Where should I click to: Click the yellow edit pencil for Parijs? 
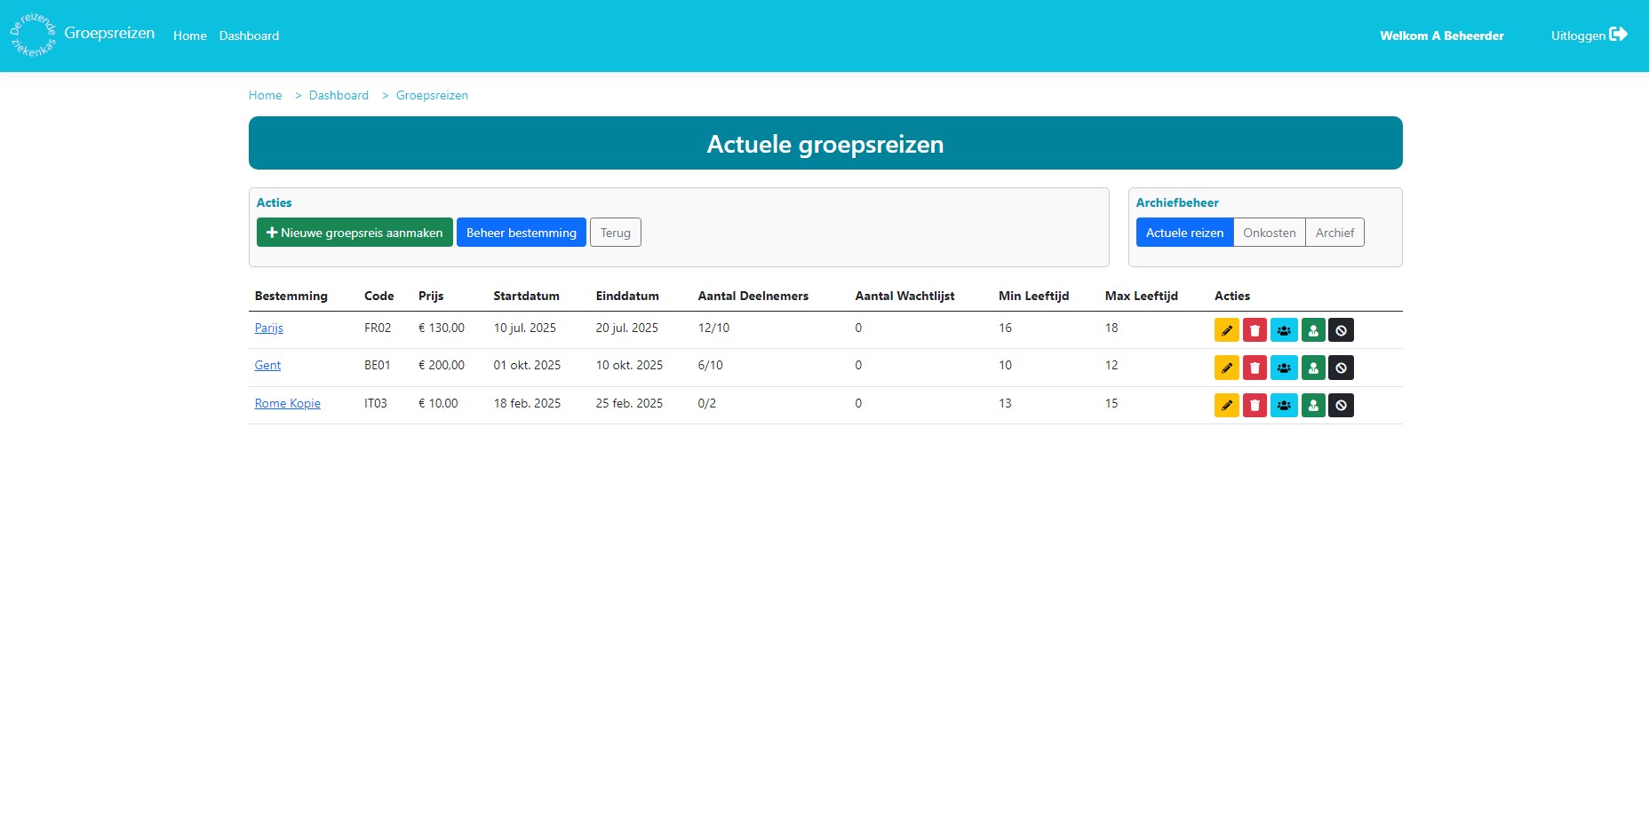pyautogui.click(x=1226, y=330)
